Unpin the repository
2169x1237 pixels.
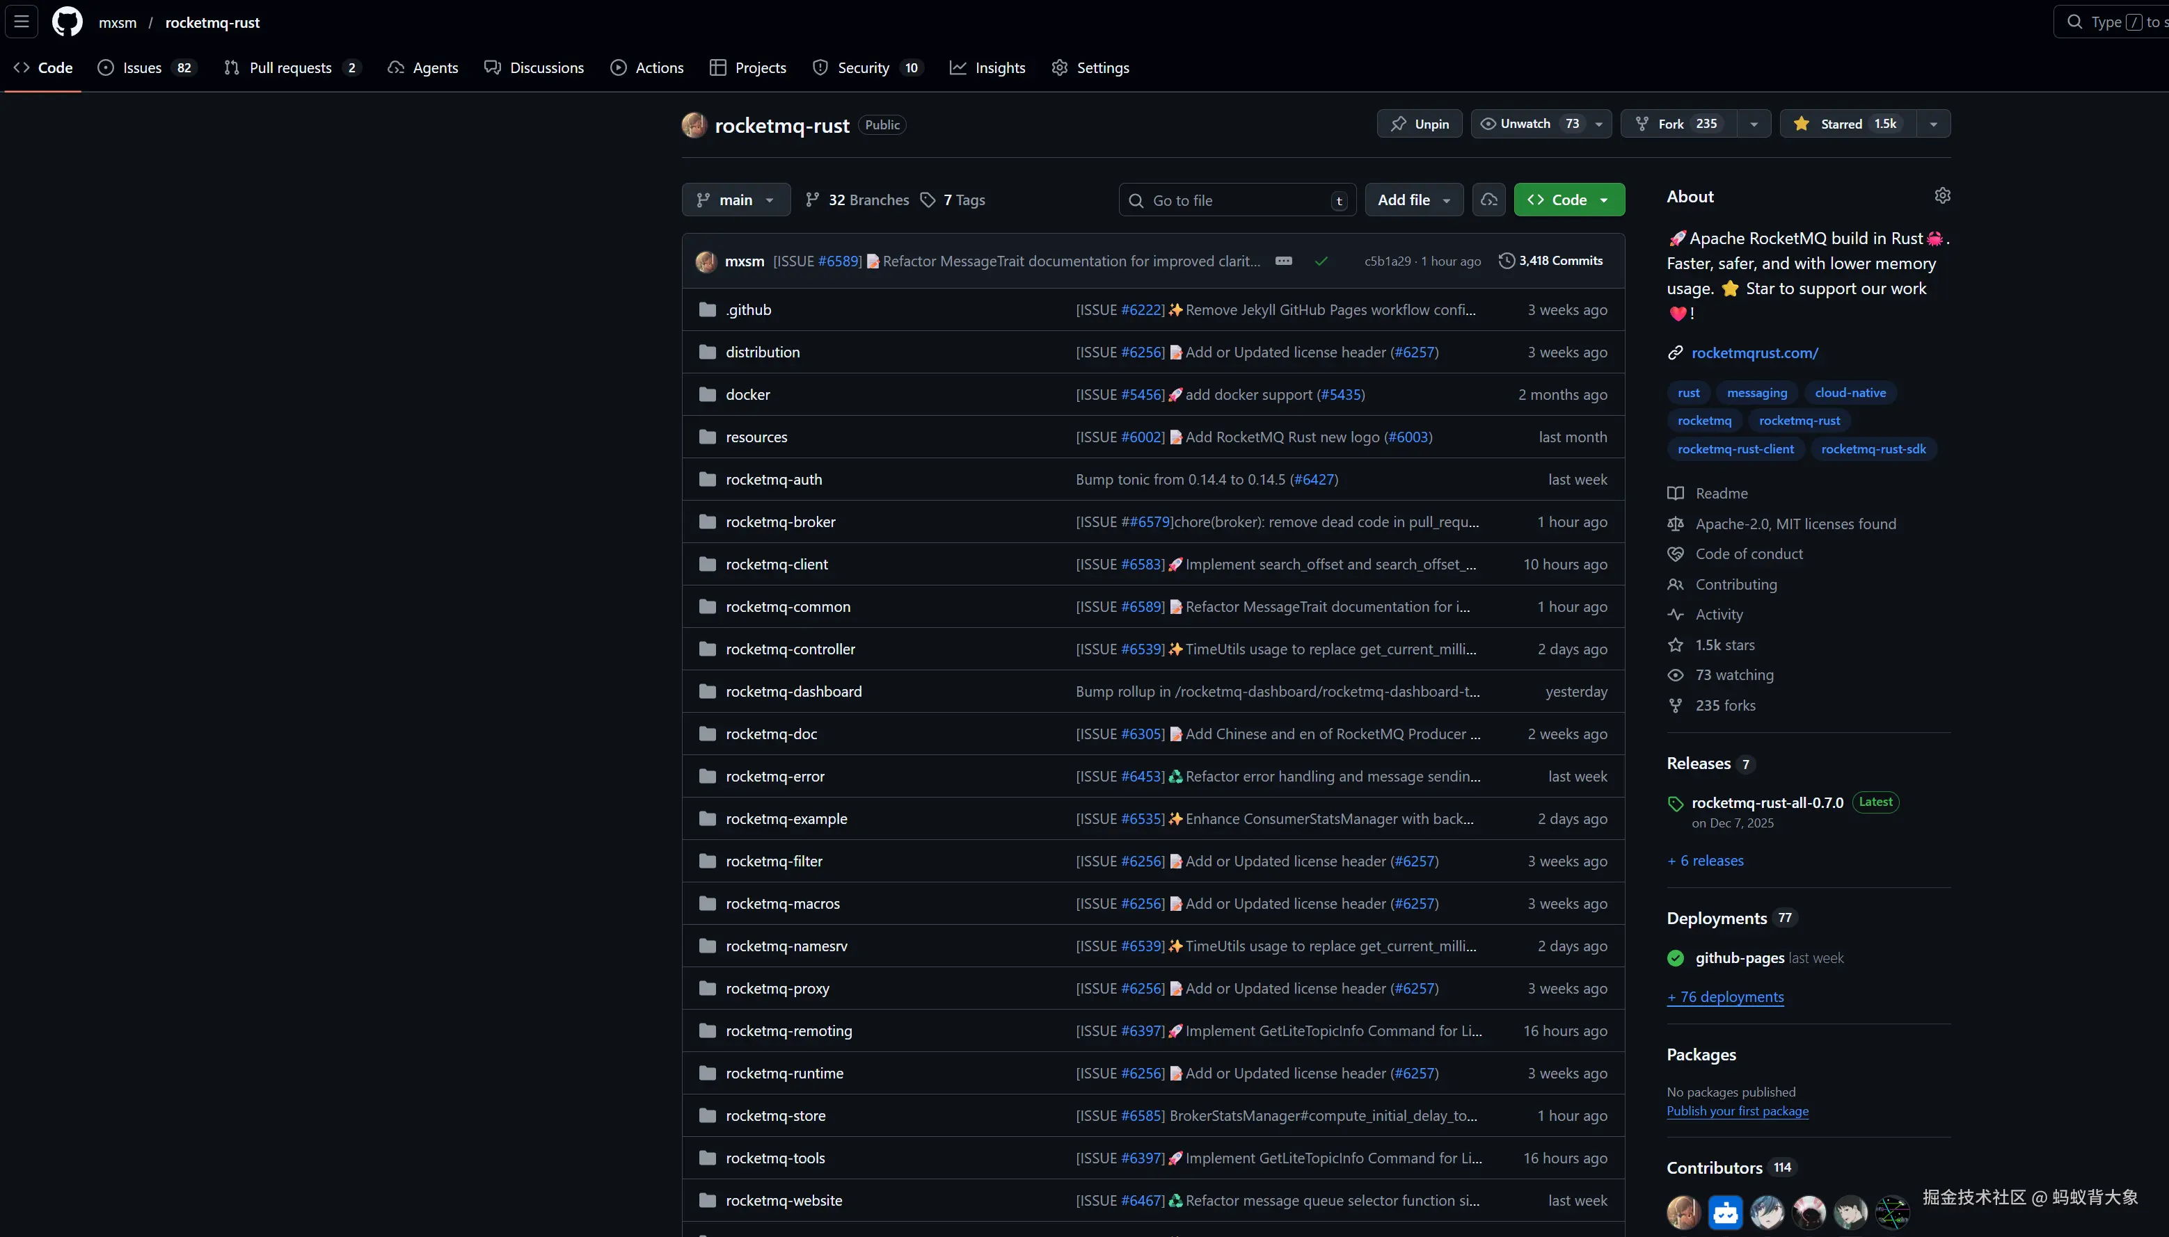point(1419,124)
